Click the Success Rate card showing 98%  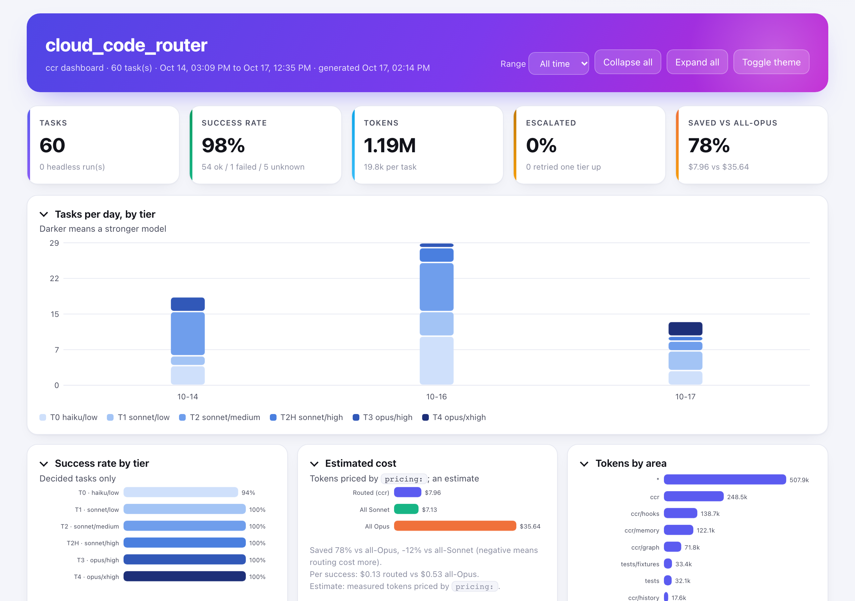[x=266, y=145]
